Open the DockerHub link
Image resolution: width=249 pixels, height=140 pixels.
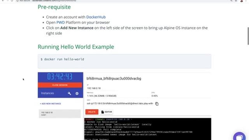(96, 17)
